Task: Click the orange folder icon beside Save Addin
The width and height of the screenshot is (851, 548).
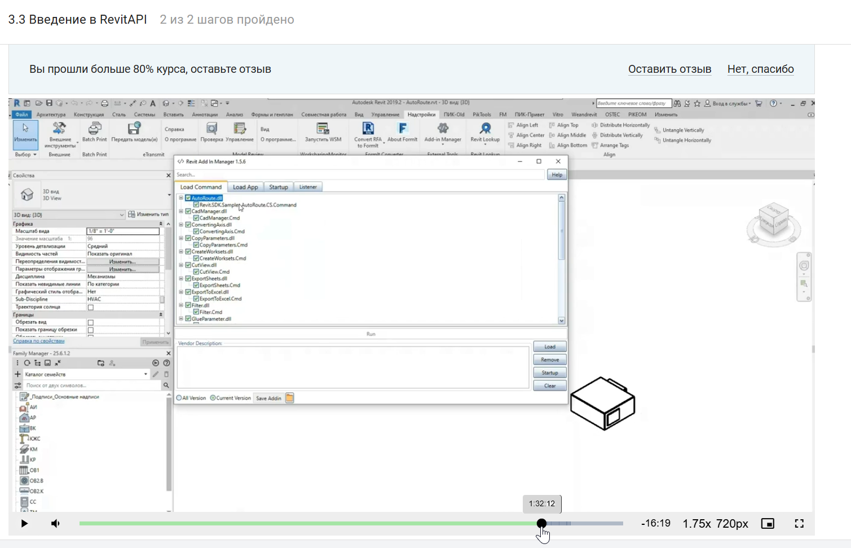Action: point(289,398)
